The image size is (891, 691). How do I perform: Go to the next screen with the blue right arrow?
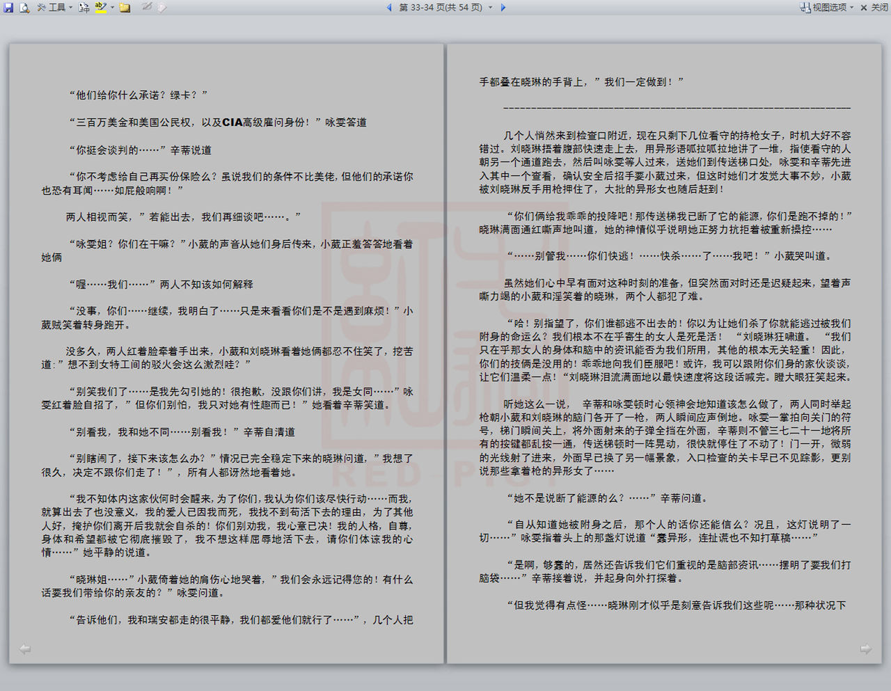(503, 8)
